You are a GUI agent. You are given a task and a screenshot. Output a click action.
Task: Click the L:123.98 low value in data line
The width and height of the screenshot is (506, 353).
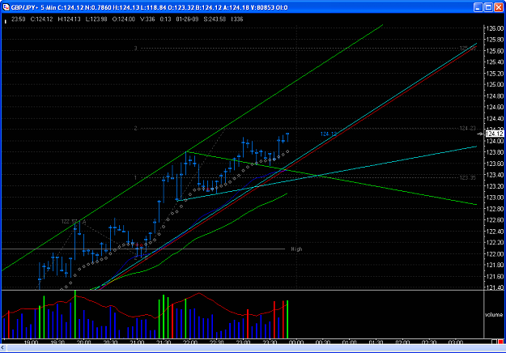[96, 19]
